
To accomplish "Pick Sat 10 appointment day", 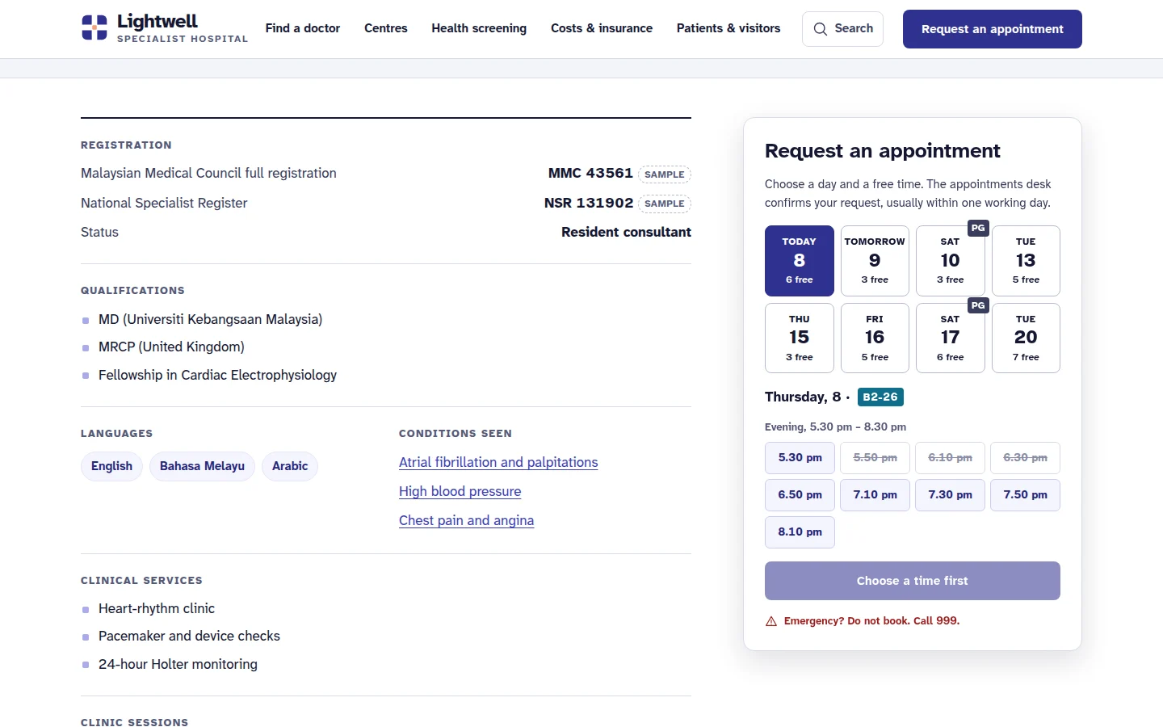I will 951,261.
